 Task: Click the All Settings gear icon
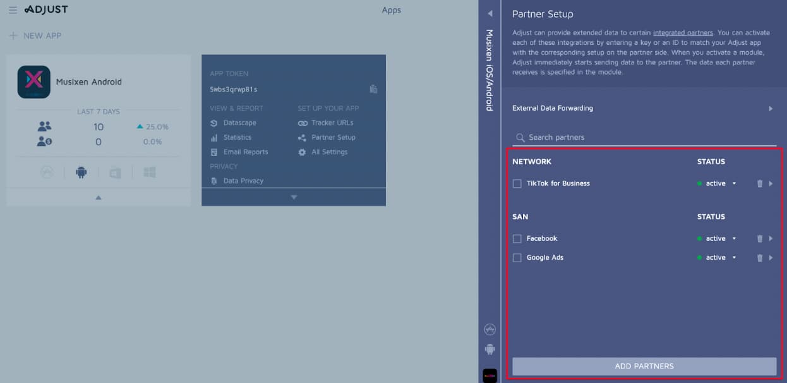302,152
